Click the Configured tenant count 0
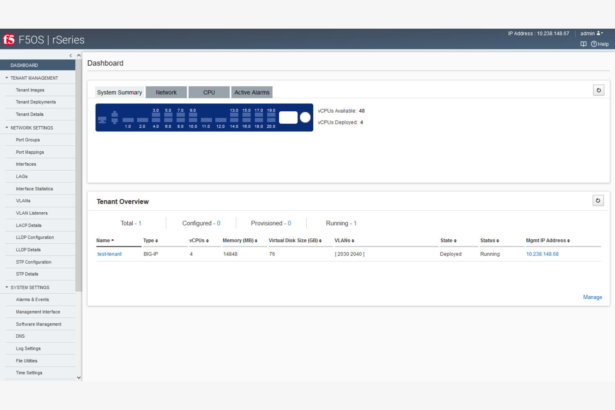 click(x=219, y=223)
